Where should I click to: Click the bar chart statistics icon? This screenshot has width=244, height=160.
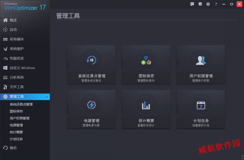coord(146,105)
